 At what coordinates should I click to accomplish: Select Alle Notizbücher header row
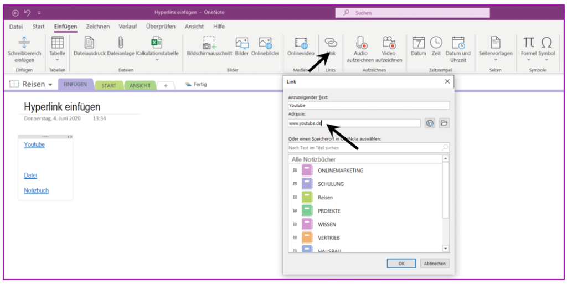[x=365, y=159]
